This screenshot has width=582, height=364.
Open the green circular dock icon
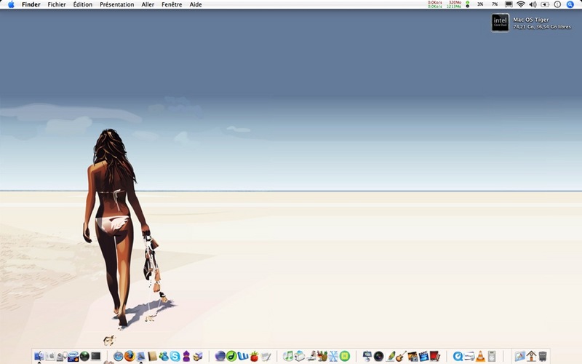pos(345,356)
